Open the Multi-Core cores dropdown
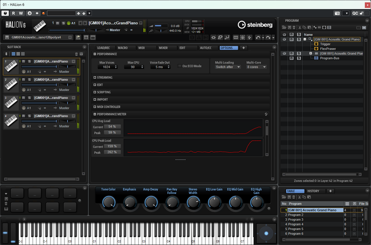This screenshot has width=371, height=245. click(x=256, y=67)
